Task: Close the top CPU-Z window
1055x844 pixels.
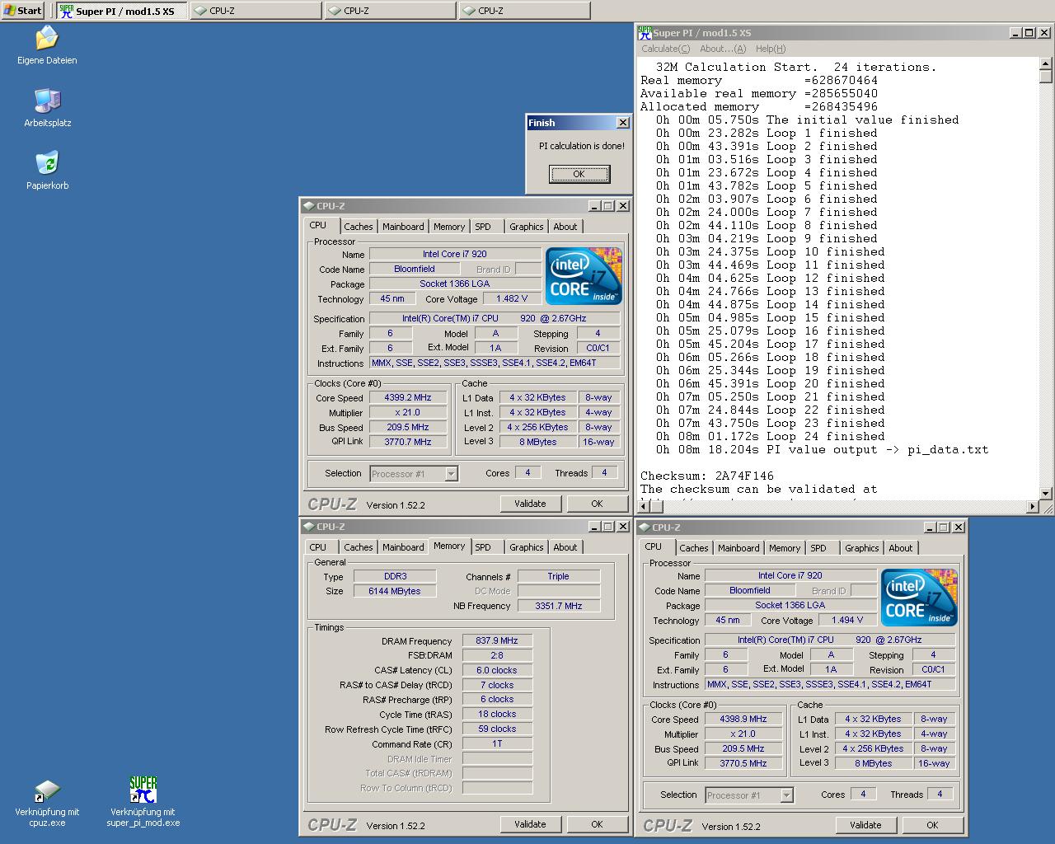Action: (623, 206)
